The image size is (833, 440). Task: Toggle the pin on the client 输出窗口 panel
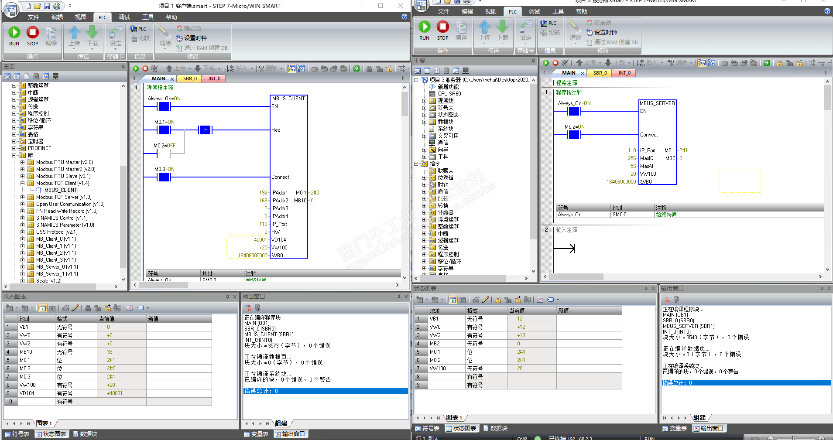pyautogui.click(x=399, y=297)
